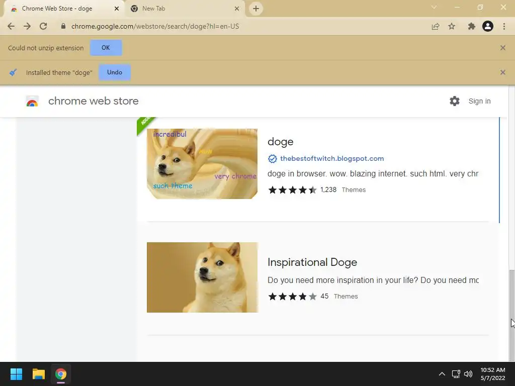Image resolution: width=515 pixels, height=386 pixels.
Task: Go forward with the forward arrow
Action: click(27, 26)
